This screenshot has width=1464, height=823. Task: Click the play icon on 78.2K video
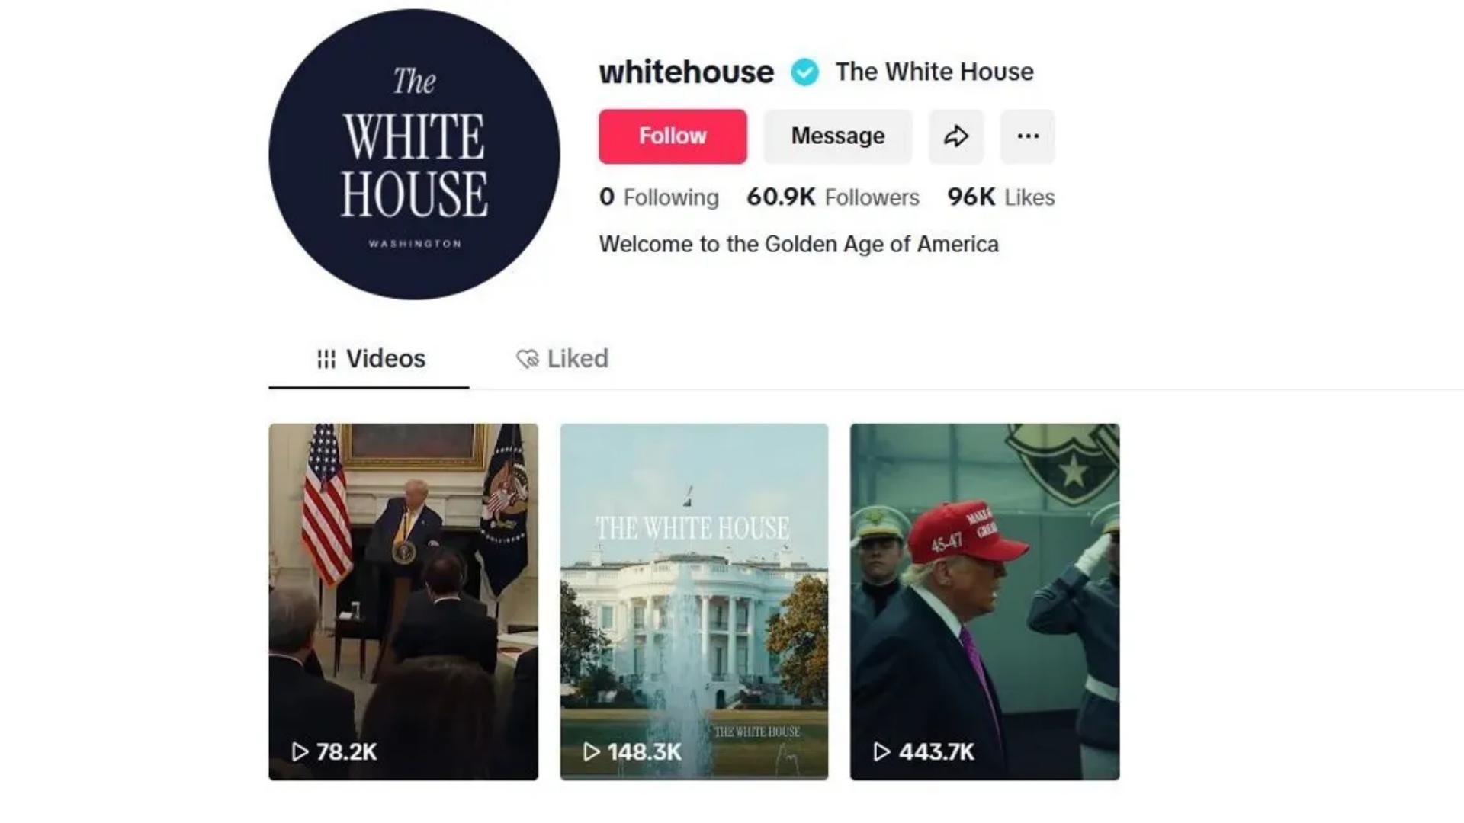click(x=300, y=752)
